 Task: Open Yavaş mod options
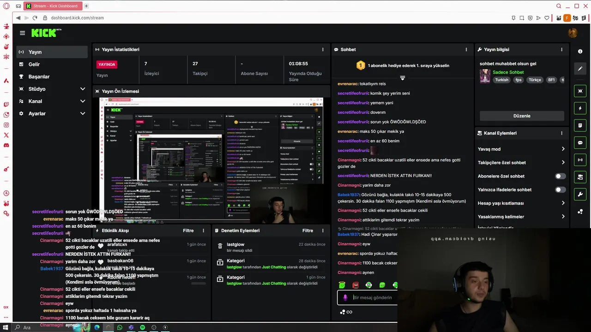[522, 149]
